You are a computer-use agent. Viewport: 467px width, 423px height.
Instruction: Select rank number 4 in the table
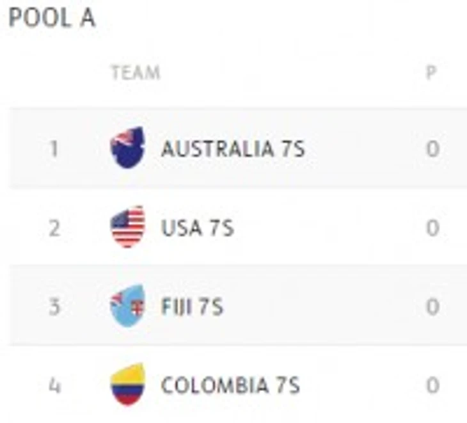[x=54, y=386]
